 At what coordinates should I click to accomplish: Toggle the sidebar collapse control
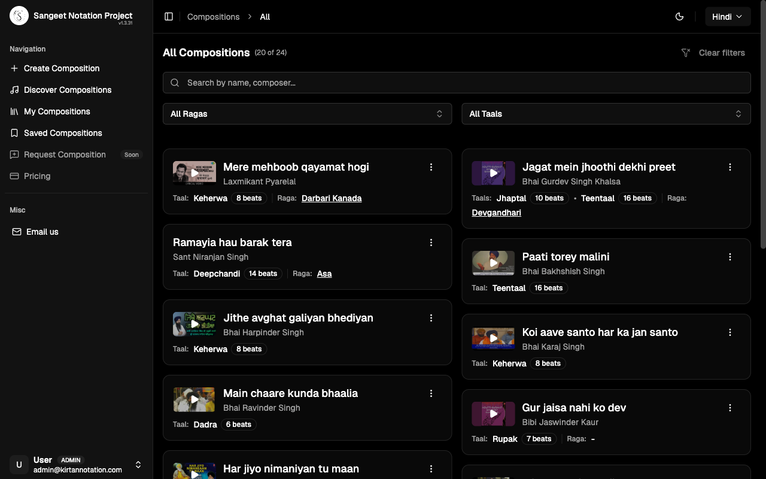click(x=169, y=16)
